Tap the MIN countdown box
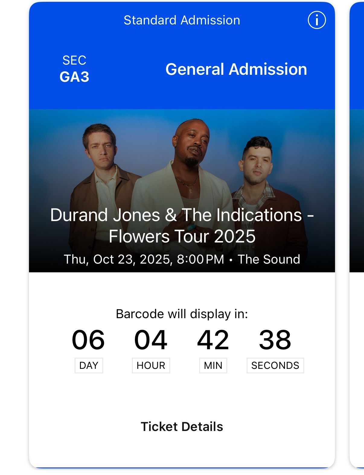The width and height of the screenshot is (364, 475). (x=213, y=366)
